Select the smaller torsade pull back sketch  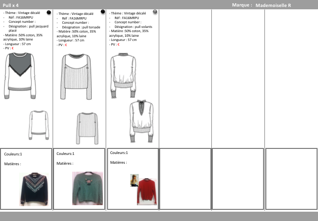(x=87, y=128)
